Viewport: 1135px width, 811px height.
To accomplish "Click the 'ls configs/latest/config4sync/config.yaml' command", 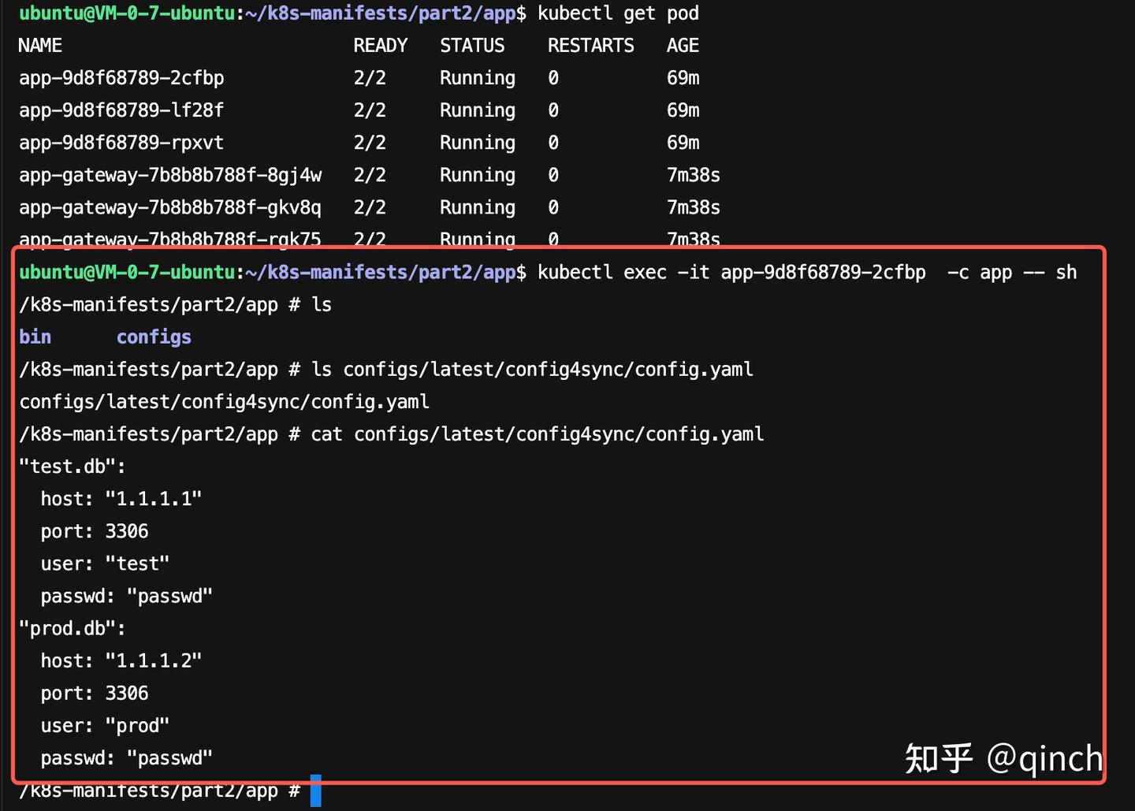I will tap(532, 369).
